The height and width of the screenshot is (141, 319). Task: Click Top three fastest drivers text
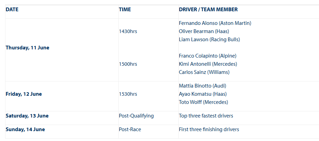206,116
